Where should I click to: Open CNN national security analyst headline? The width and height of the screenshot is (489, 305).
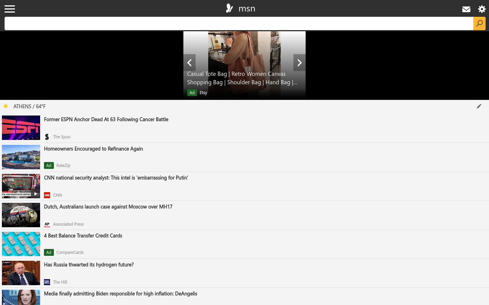(x=116, y=178)
